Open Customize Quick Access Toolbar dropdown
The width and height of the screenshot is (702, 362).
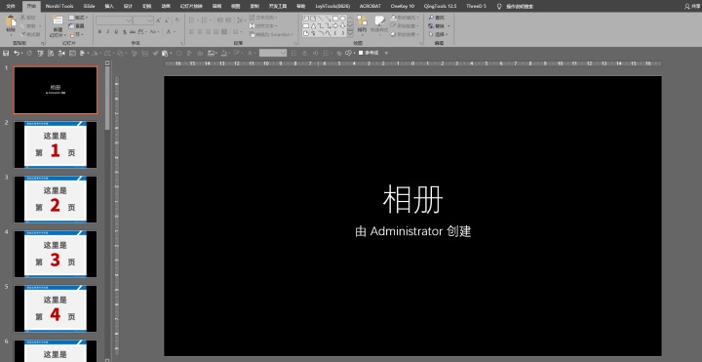[x=386, y=53]
